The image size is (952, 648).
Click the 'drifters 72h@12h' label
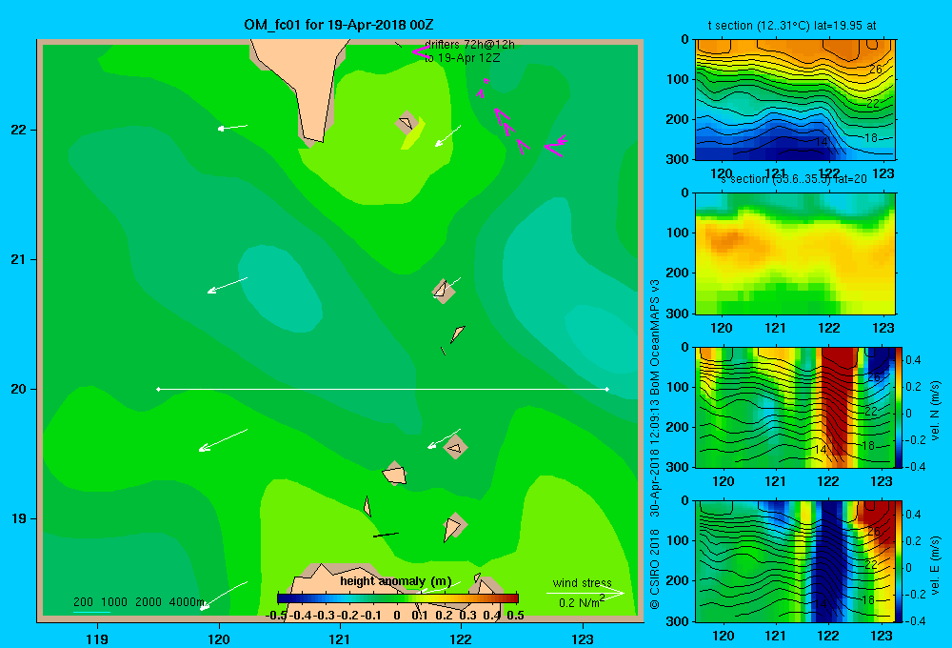469,45
